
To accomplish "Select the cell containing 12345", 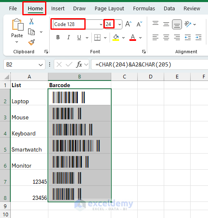I will coord(29,178).
